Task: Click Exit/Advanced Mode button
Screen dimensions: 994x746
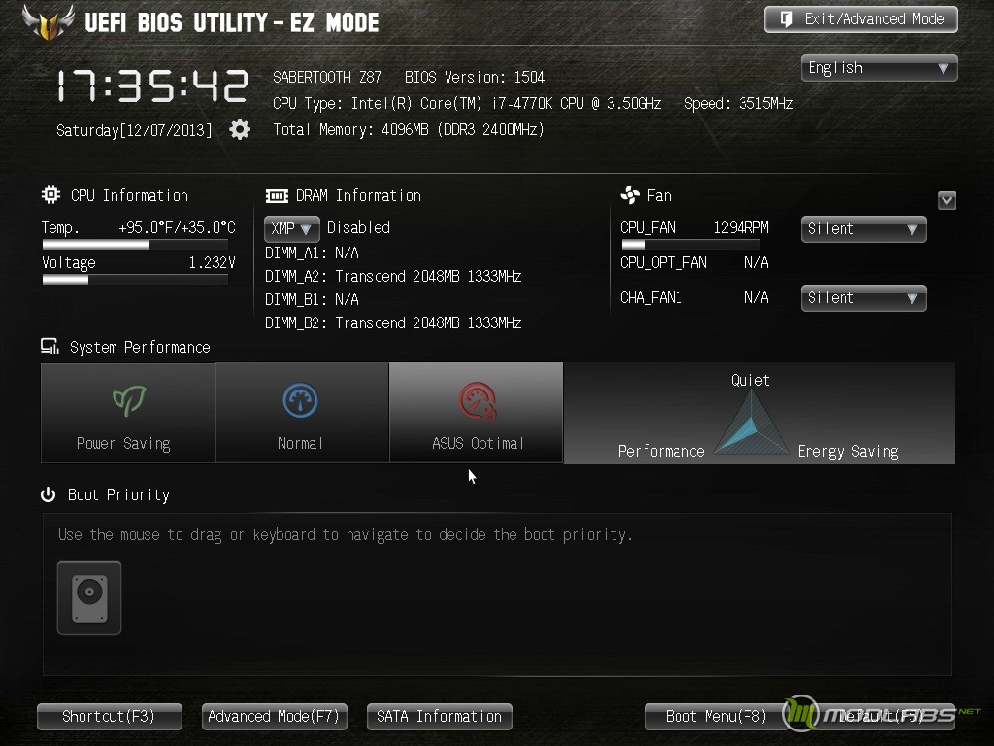Action: 860,19
